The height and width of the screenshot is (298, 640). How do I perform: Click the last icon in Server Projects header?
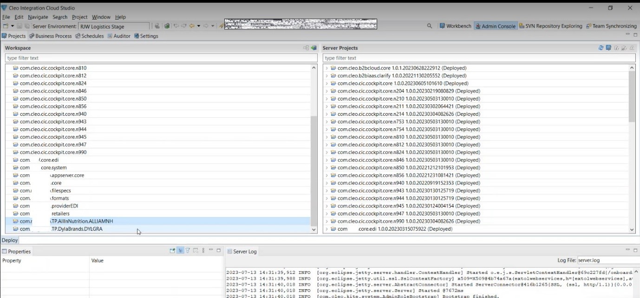(632, 48)
